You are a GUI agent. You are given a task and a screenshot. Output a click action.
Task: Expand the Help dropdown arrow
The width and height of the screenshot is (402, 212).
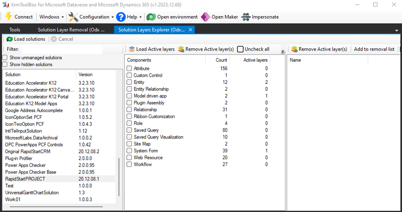tap(140, 17)
